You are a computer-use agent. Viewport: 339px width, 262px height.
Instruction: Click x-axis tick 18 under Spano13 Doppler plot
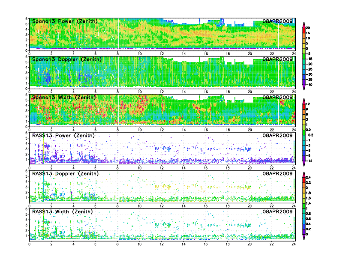pos(228,92)
